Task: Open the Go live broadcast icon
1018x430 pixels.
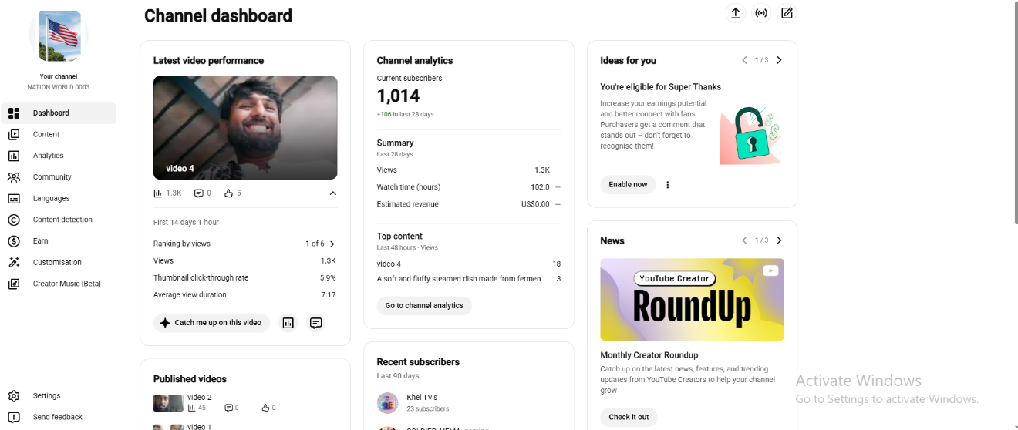Action: point(761,13)
